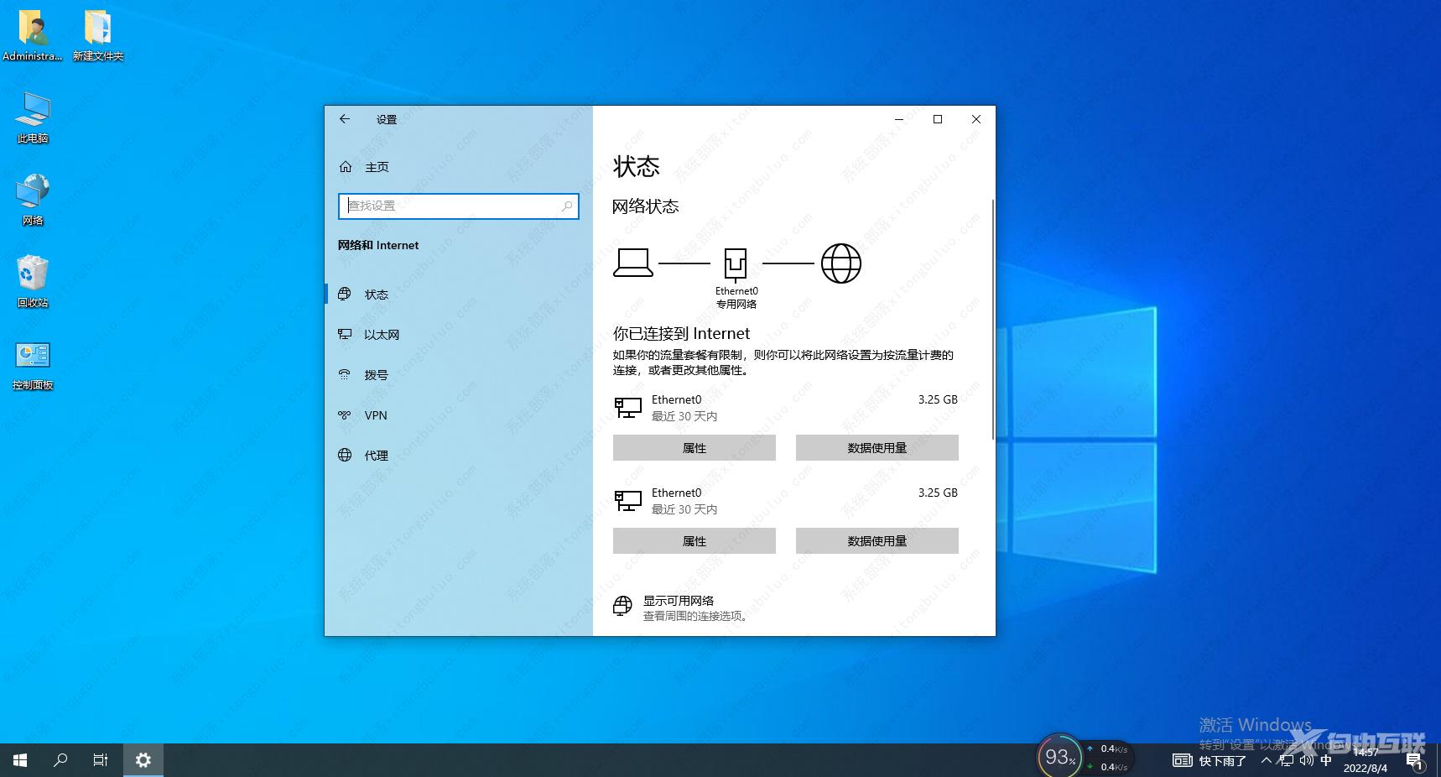Viewport: 1441px width, 777px height.
Task: Go back with the Settings back arrow
Action: [x=345, y=119]
